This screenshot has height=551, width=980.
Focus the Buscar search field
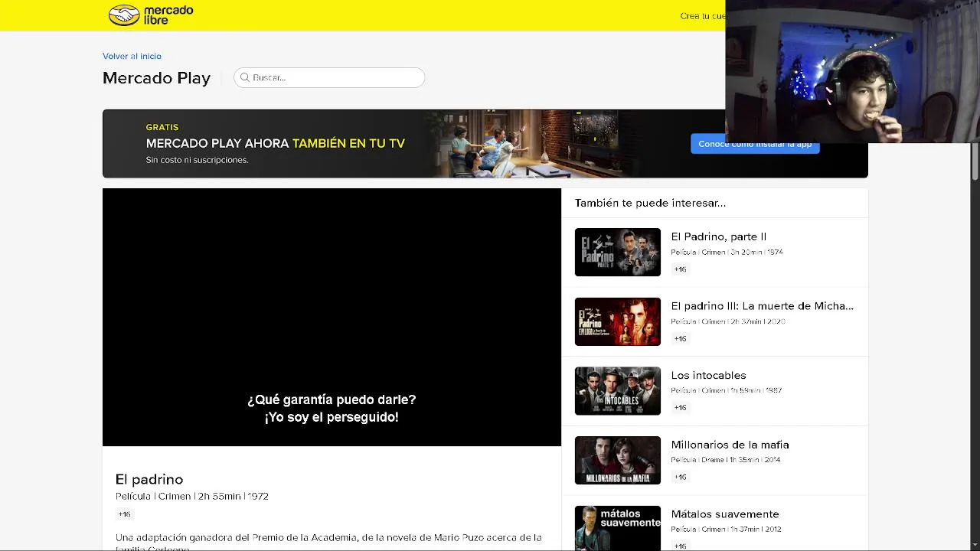[329, 77]
